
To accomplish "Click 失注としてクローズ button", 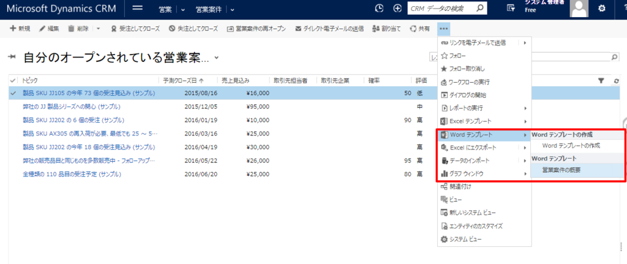I will coord(193,29).
